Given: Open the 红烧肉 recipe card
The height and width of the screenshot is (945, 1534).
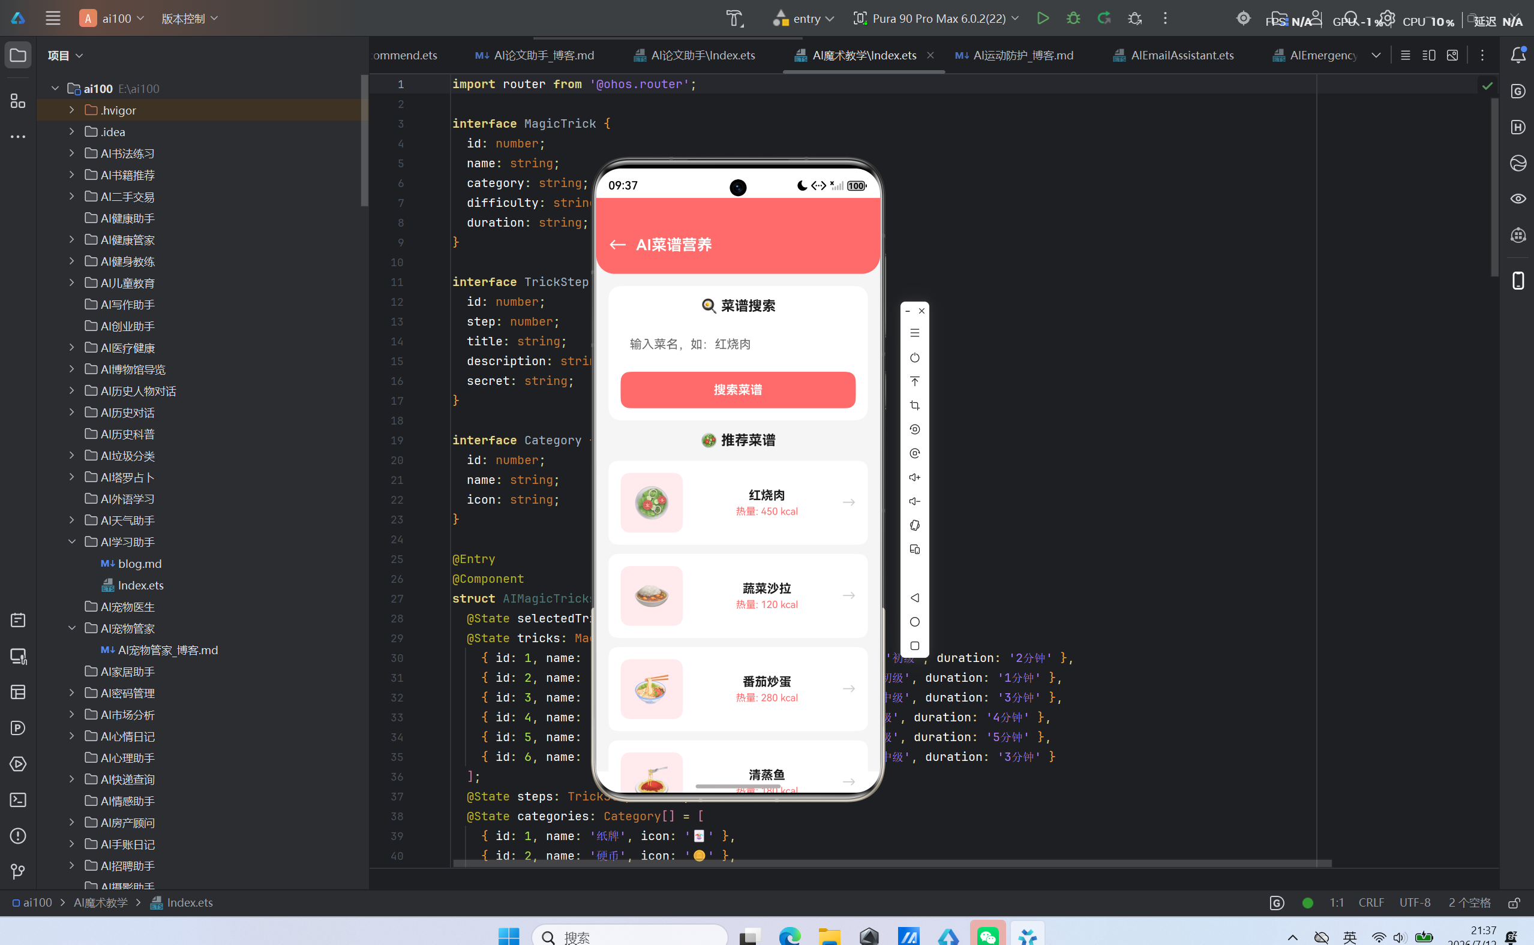Looking at the screenshot, I should coord(738,502).
